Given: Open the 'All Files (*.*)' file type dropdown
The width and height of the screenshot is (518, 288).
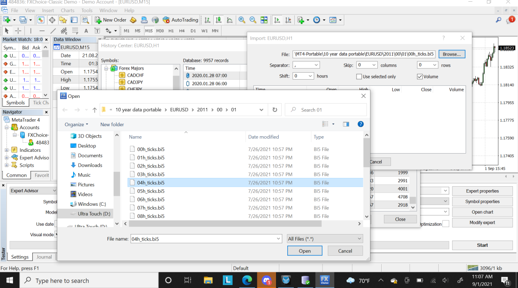Looking at the screenshot, I should click(x=325, y=239).
